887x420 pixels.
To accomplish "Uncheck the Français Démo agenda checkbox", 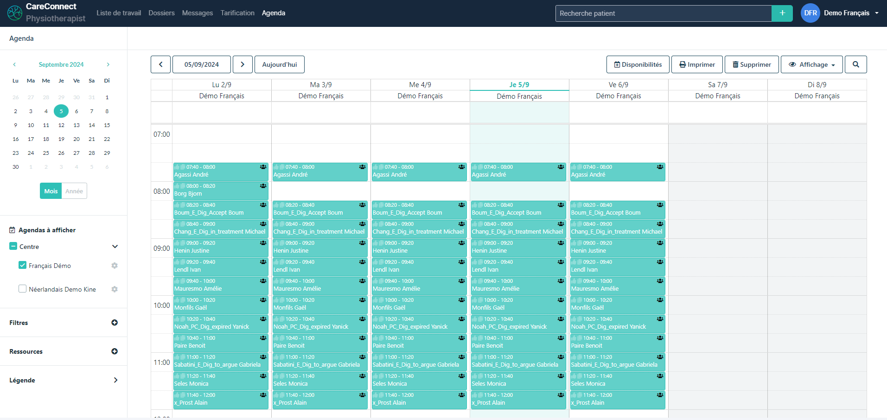I will pyautogui.click(x=22, y=265).
